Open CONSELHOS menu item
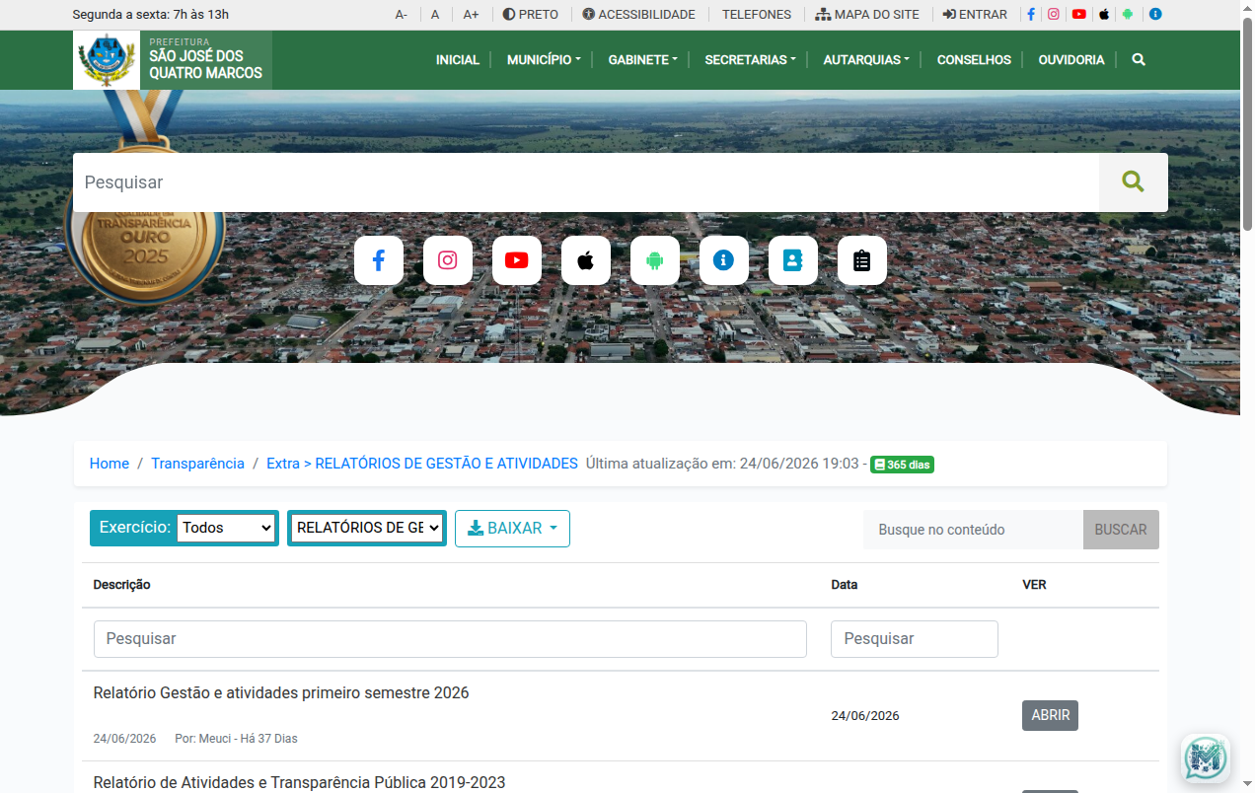Image resolution: width=1255 pixels, height=793 pixels. click(x=974, y=60)
